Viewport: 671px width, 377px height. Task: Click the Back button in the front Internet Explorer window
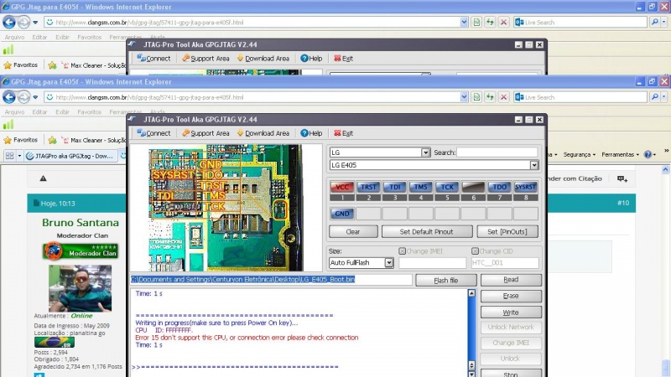tap(9, 97)
